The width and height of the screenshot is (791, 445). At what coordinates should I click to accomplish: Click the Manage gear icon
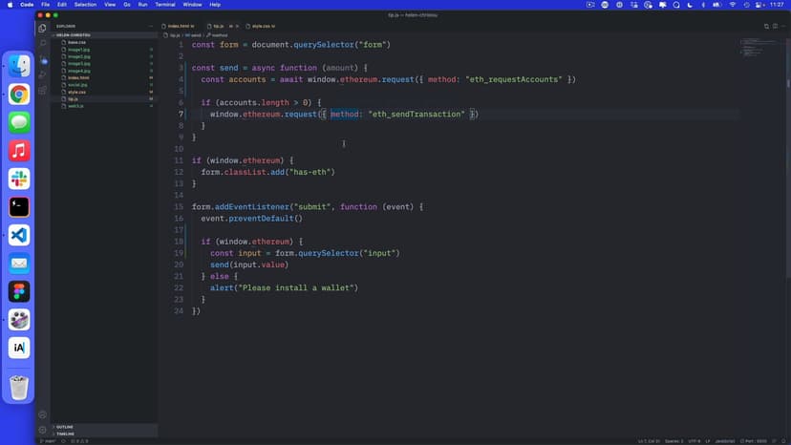point(42,430)
